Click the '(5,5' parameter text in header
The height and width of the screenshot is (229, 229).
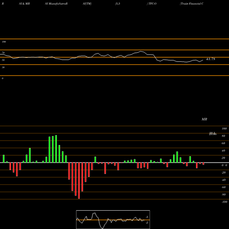[118, 4]
